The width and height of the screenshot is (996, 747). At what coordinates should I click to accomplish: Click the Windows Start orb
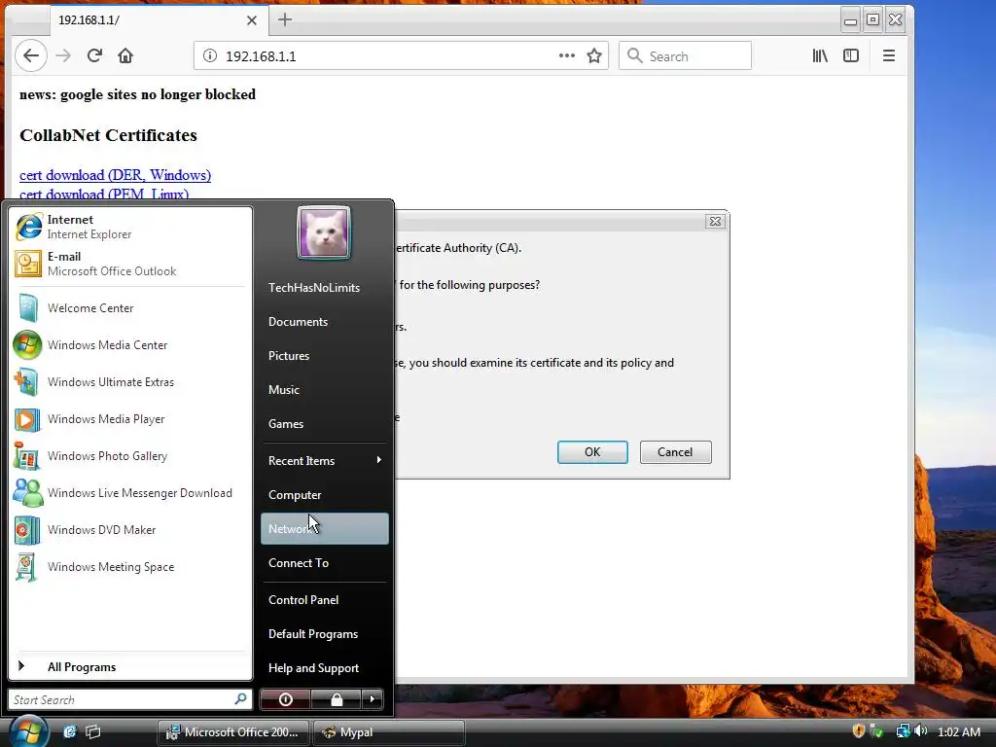point(28,730)
